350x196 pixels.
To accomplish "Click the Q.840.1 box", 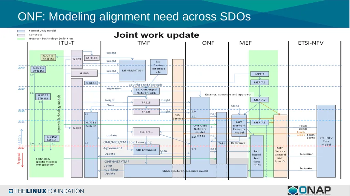I will 91,83.
